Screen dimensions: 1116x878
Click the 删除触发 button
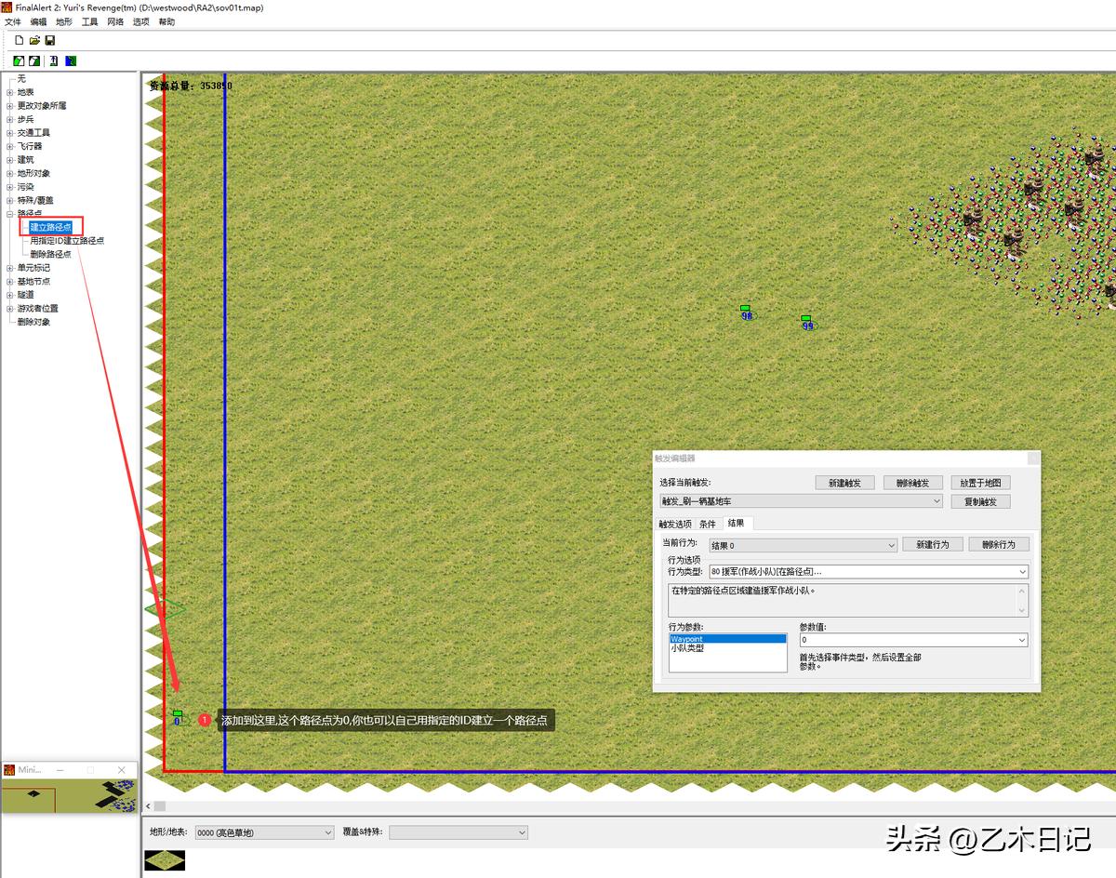913,483
